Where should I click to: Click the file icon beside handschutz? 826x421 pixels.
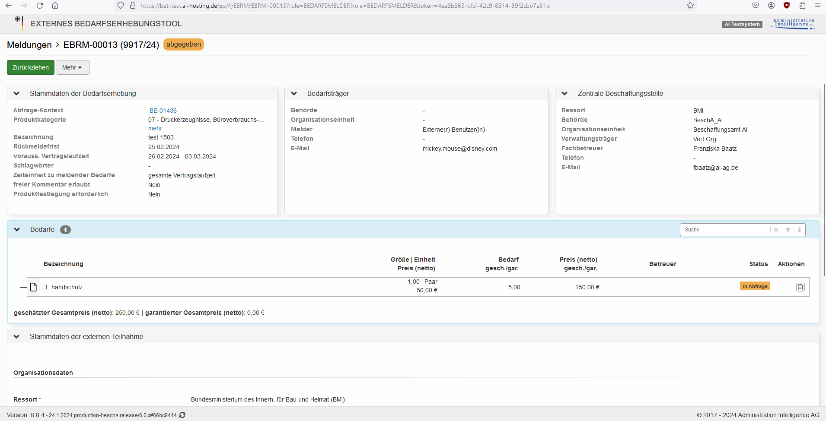pyautogui.click(x=33, y=287)
